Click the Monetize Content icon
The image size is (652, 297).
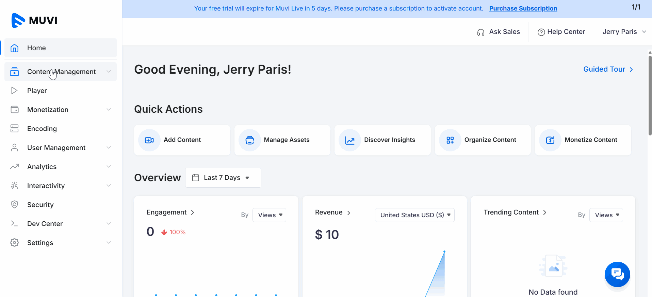[550, 140]
